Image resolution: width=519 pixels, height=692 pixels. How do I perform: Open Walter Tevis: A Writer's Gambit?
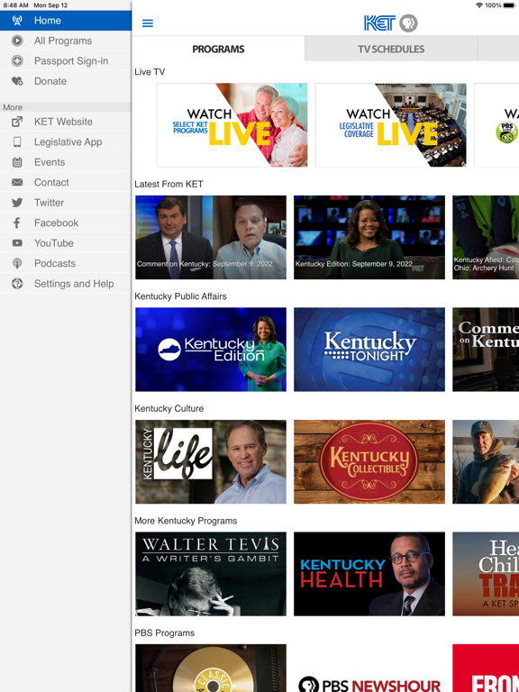[211, 574]
